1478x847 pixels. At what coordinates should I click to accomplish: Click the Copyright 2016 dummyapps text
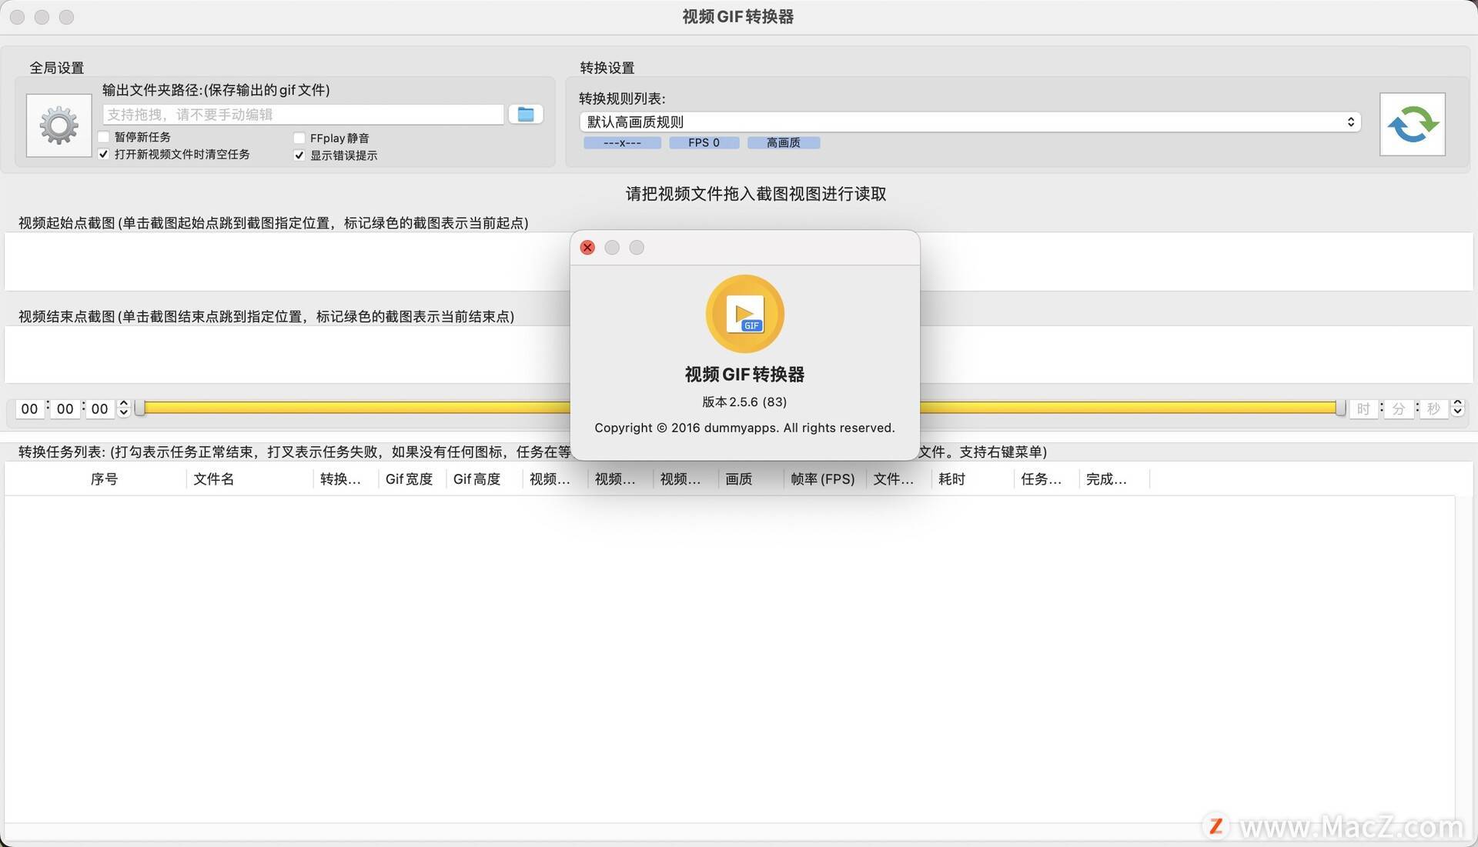point(744,428)
